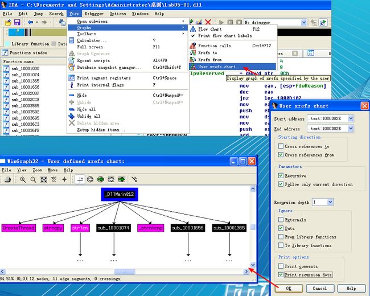Click the green right-arrow icon in WinGraph32

[x=121, y=180]
